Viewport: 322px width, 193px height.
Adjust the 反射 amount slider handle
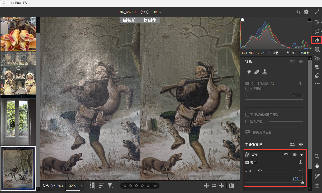click(x=302, y=182)
